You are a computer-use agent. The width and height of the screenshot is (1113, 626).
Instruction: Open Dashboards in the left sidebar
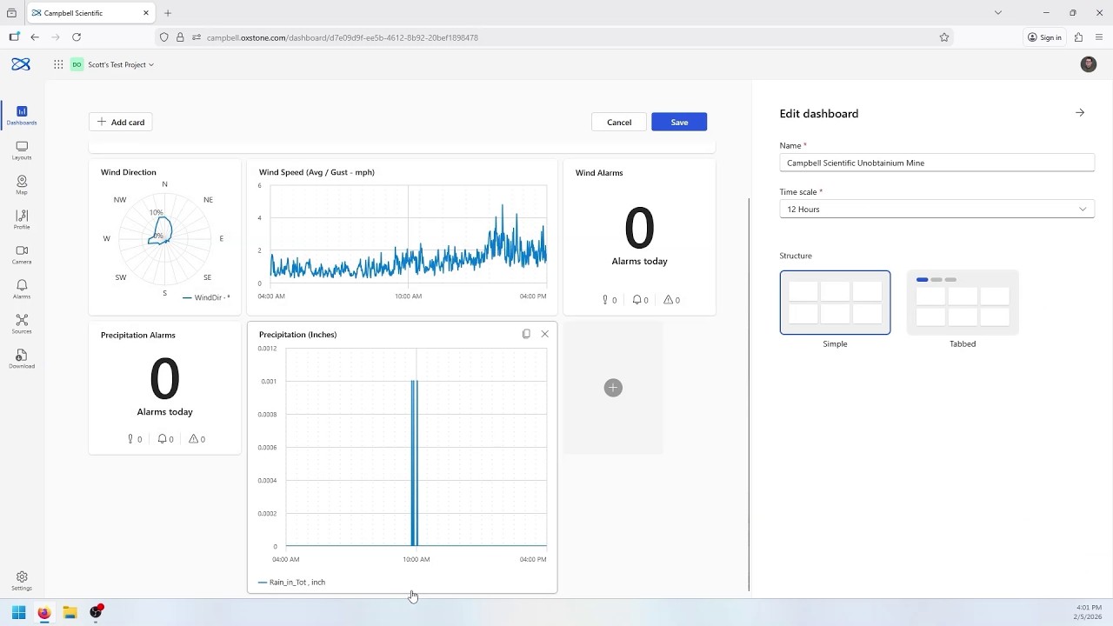click(22, 116)
